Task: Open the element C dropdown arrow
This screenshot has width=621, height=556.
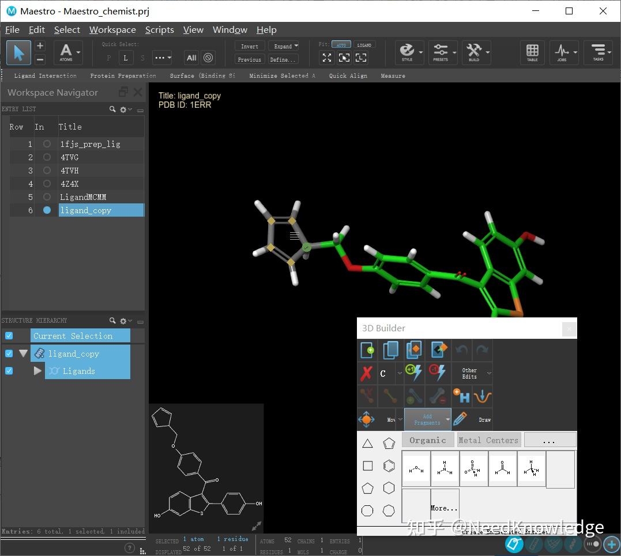Action: click(399, 373)
